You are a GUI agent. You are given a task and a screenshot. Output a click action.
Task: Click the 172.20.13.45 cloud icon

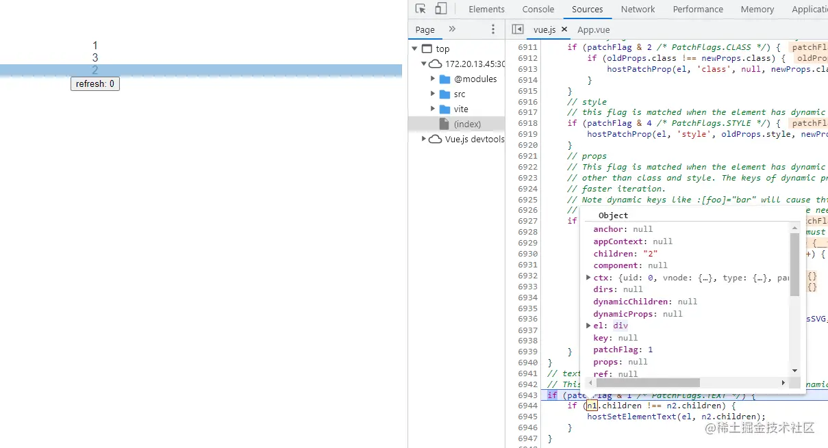[436, 64]
